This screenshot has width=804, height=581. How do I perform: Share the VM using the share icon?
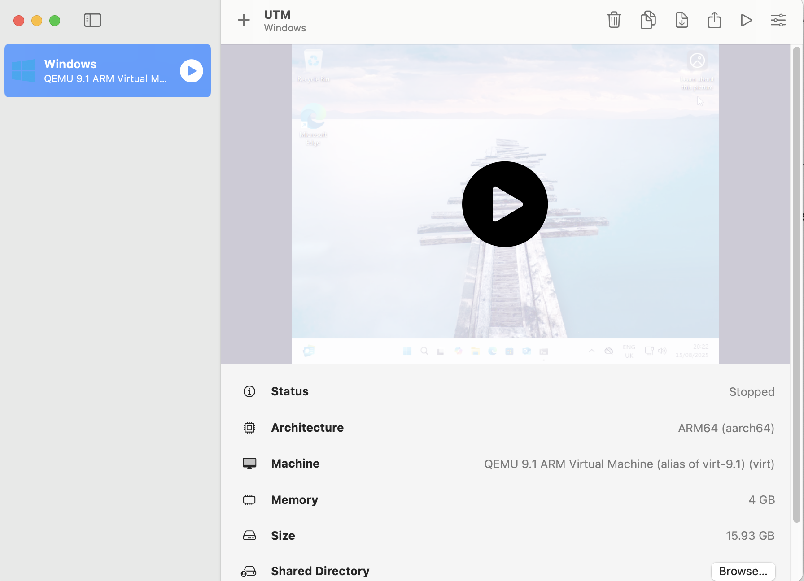tap(714, 20)
